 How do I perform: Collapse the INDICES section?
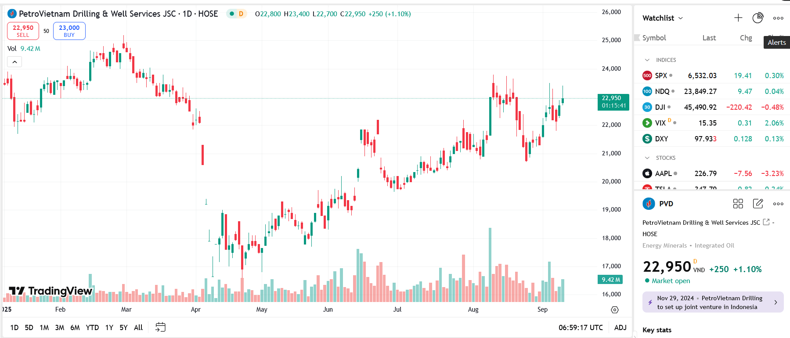tap(647, 60)
